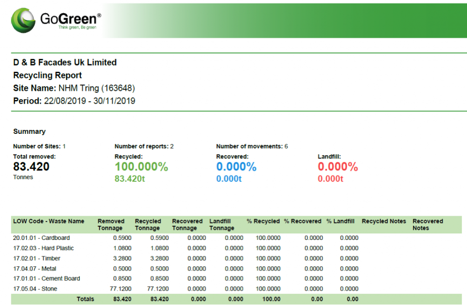Select the '17.05.04 - Stone' row label
This screenshot has height=307, width=467.
[35, 289]
